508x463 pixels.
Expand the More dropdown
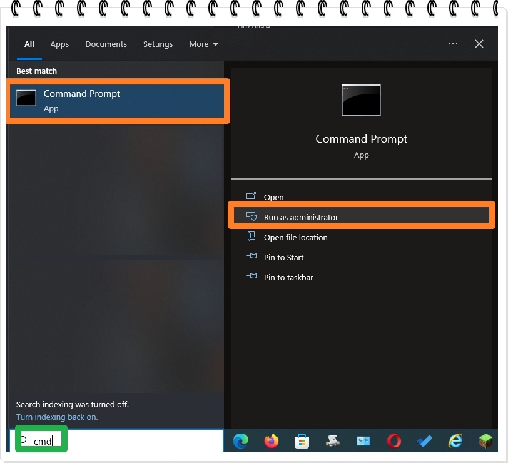[x=203, y=44]
